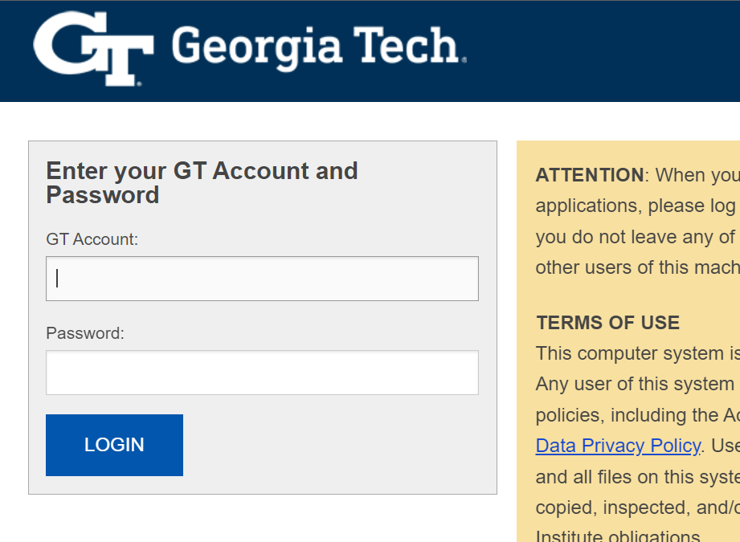This screenshot has height=542, width=740.
Task: Click the underlined Data Privacy Policy text
Action: 618,446
